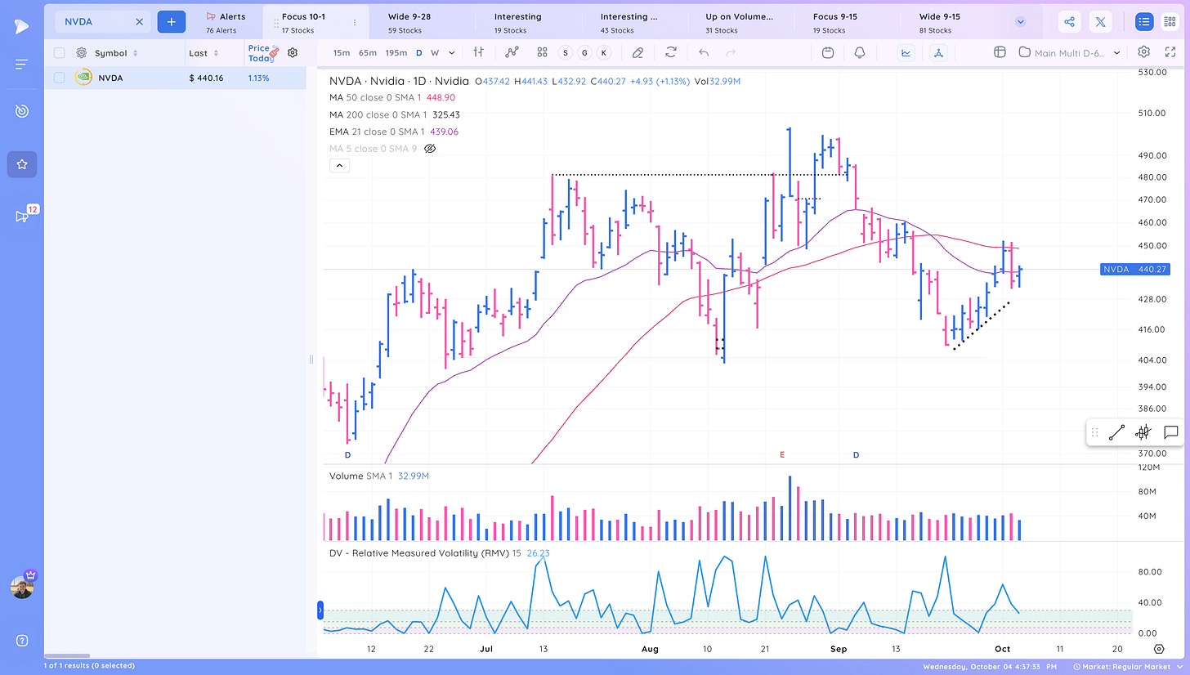
Task: Toggle the S circle button
Action: coord(566,52)
